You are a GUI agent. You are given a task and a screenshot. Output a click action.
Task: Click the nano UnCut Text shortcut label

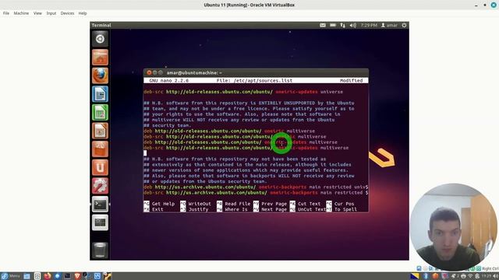[x=312, y=209]
